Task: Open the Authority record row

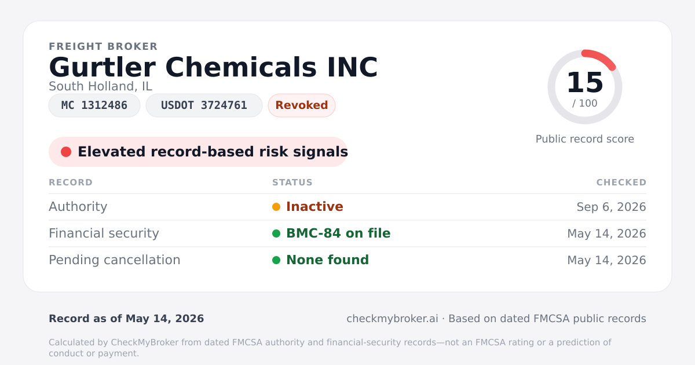Action: 348,207
